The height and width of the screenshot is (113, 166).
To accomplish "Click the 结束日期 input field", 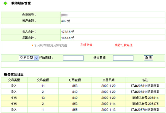I will 123,58.
